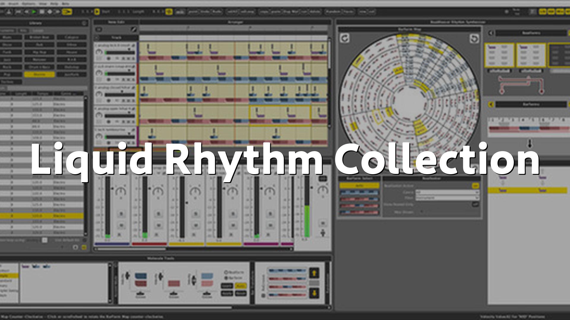Click the pencil edit icon above track list
Image resolution: width=570 pixels, height=320 pixels.
click(x=134, y=30)
